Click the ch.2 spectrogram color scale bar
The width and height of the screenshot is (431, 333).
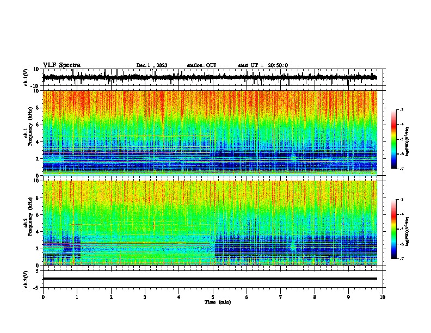(393, 229)
